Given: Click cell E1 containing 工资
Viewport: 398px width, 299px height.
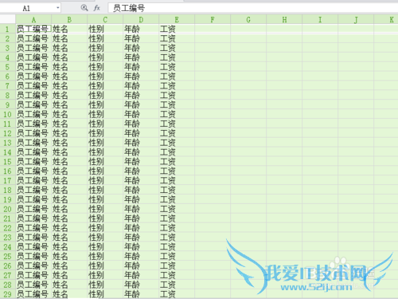Looking at the screenshot, I should tap(177, 29).
